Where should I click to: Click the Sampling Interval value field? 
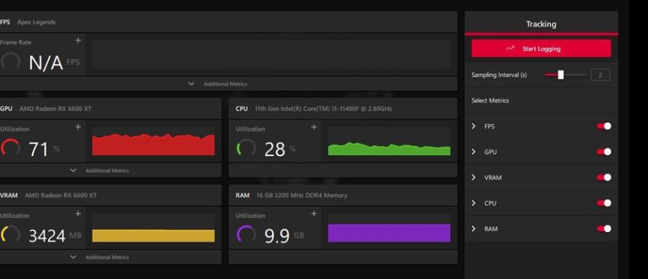[x=600, y=75]
